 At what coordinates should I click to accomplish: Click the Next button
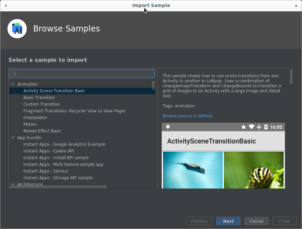228,221
